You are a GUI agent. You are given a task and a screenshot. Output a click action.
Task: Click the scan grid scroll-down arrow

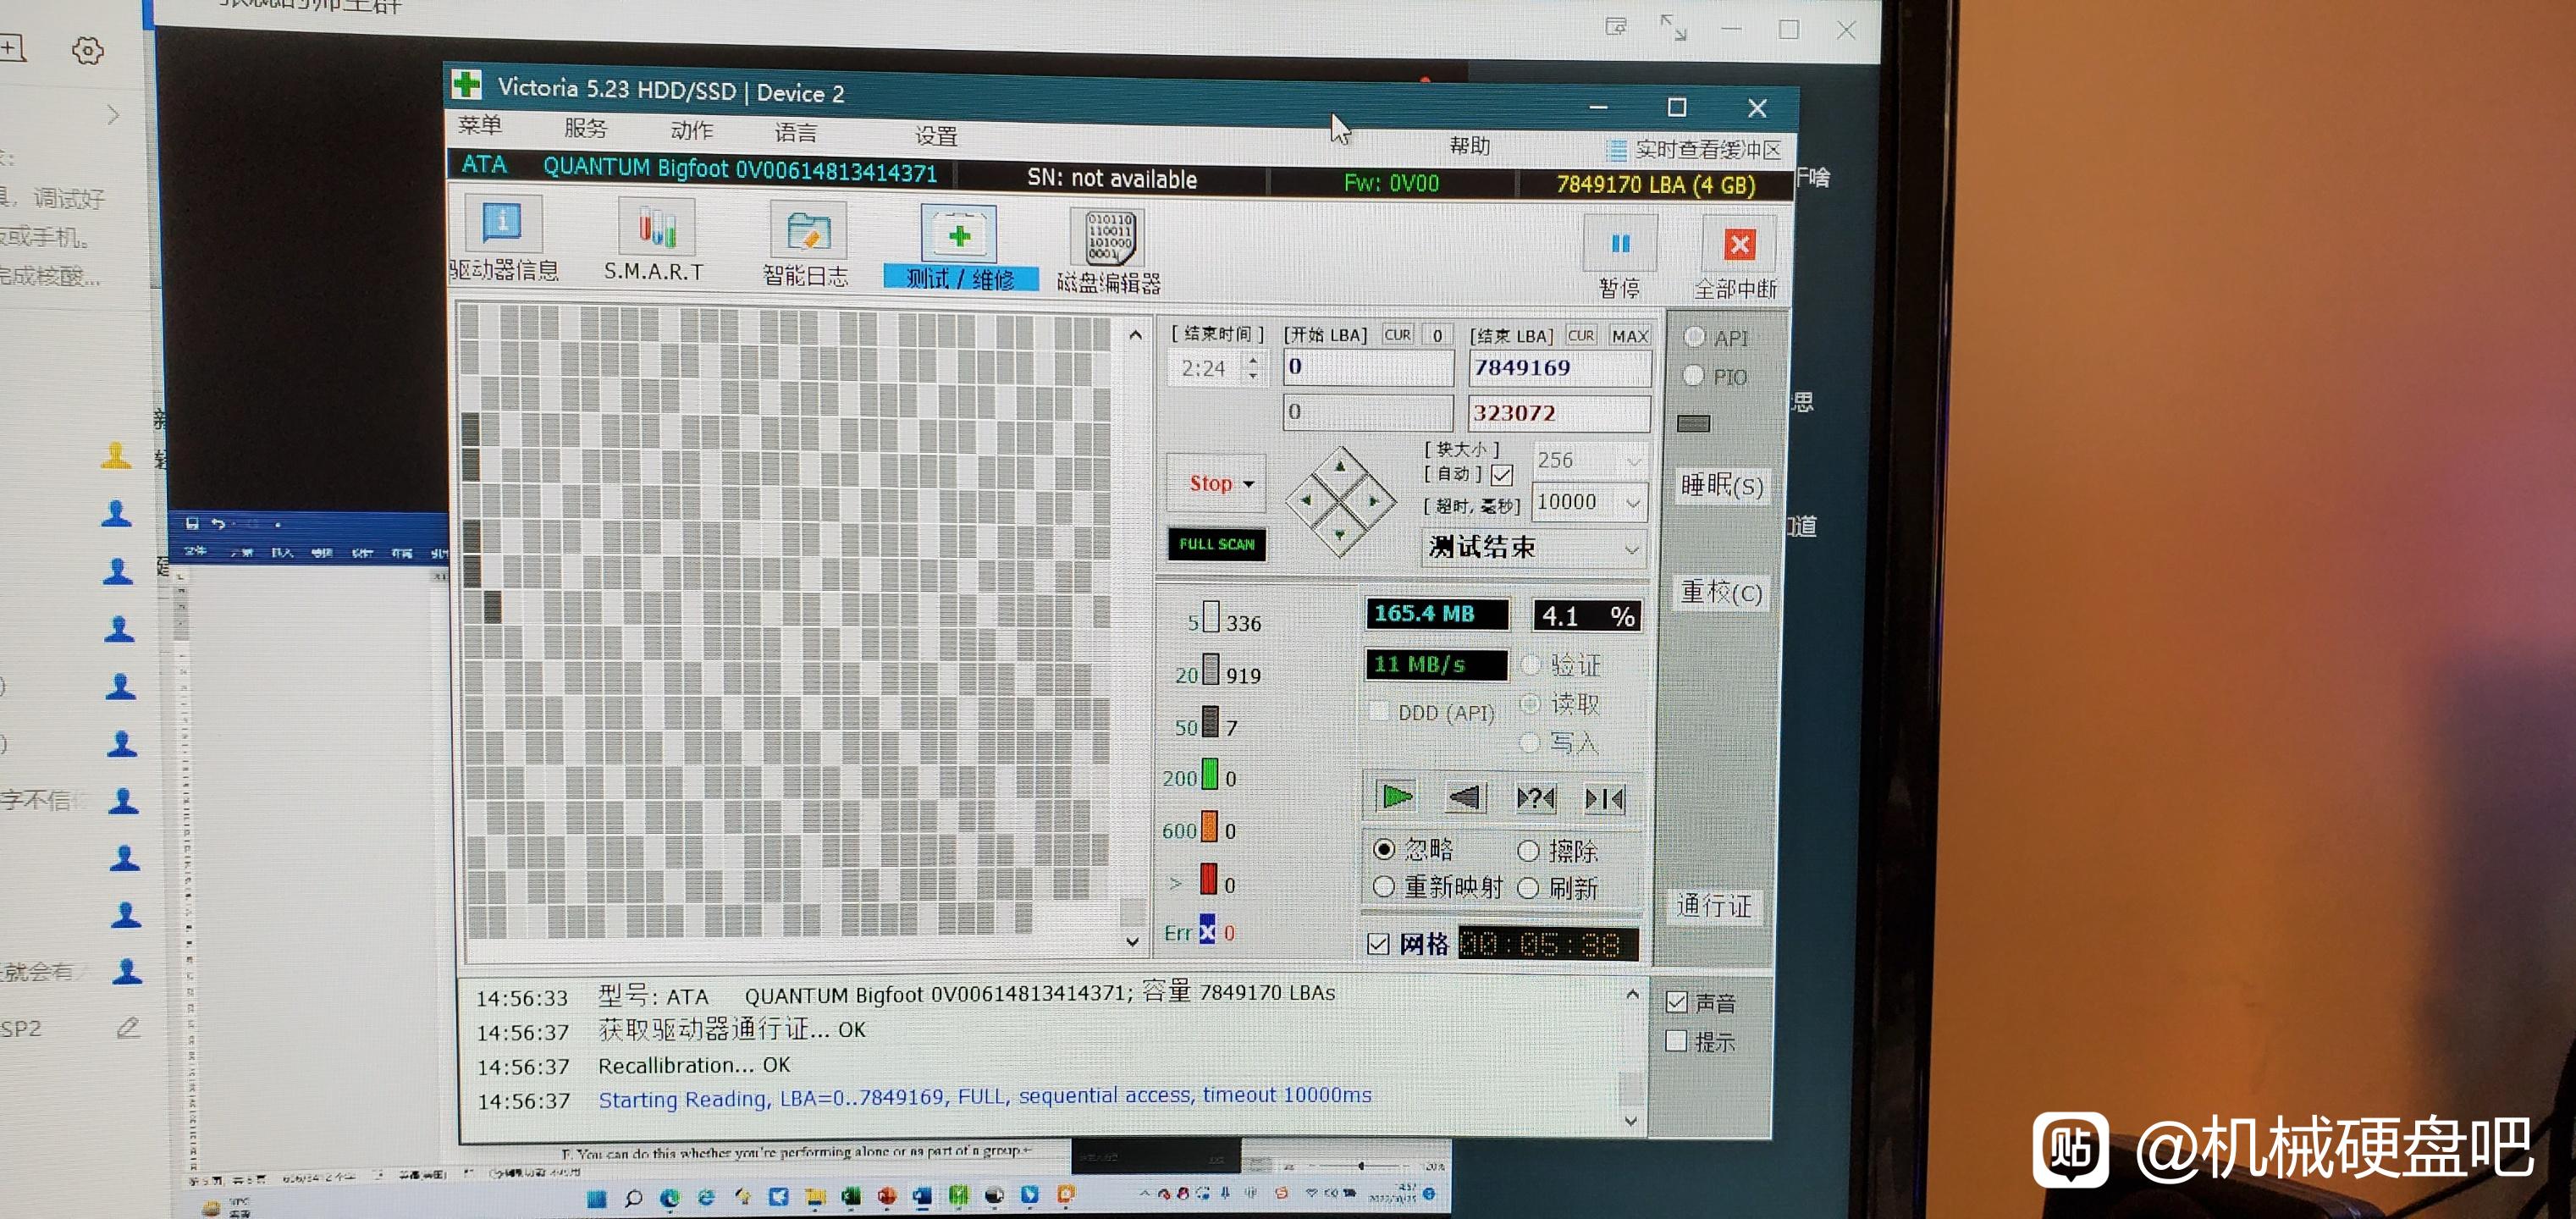1132,941
